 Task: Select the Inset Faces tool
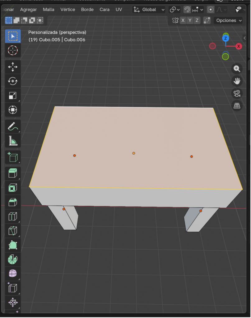(x=13, y=188)
